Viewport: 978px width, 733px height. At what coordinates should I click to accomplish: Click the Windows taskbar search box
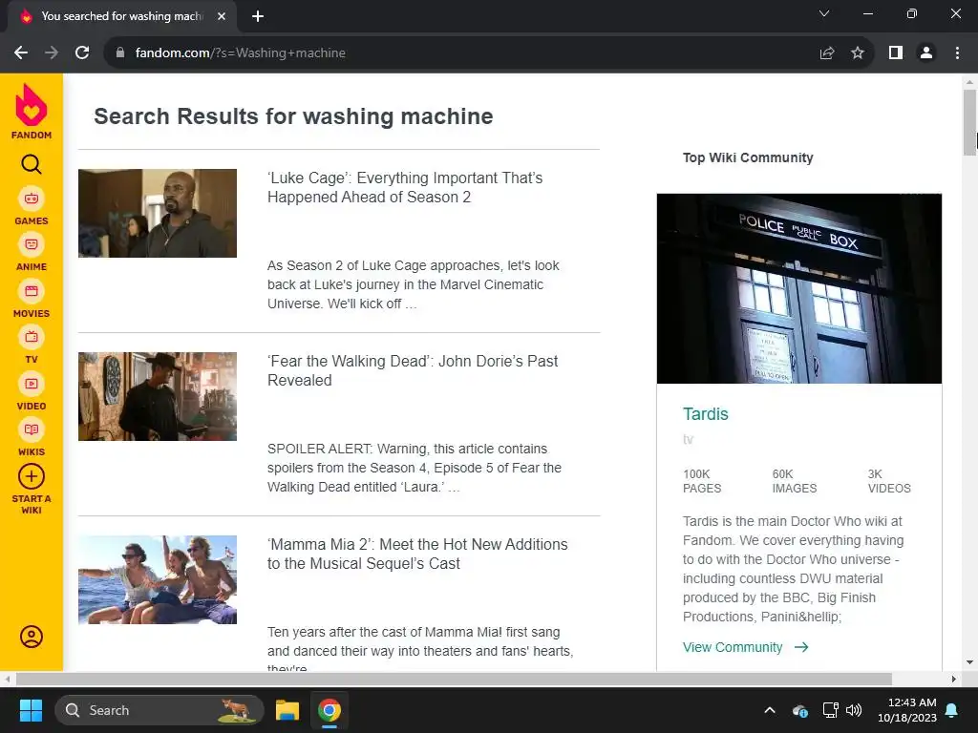[159, 710]
